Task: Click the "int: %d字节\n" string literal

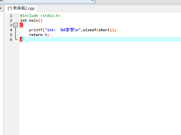Action: 63,30
